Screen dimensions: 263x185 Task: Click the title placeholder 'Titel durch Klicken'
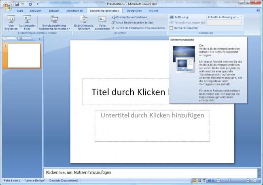(x=128, y=92)
